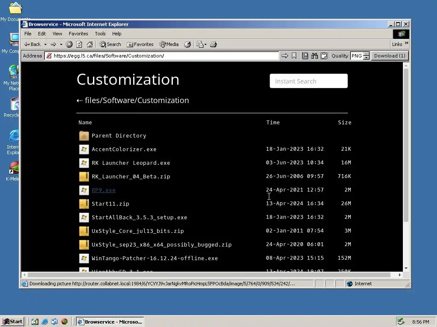The image size is (437, 327).
Task: Click the back arrow before files/Software/Customization
Action: (x=79, y=100)
